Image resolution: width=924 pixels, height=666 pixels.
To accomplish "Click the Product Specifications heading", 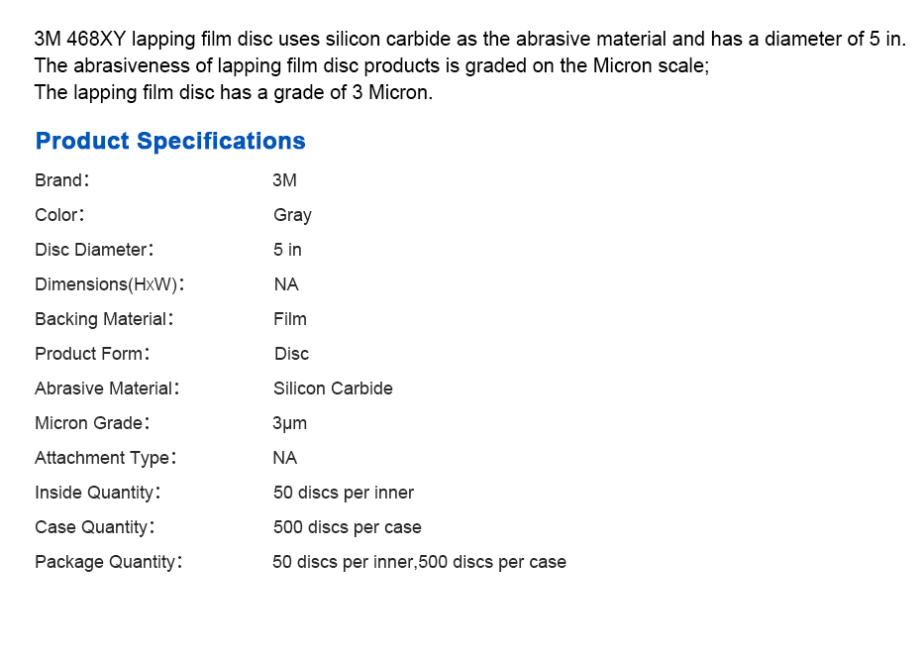I will tap(170, 142).
